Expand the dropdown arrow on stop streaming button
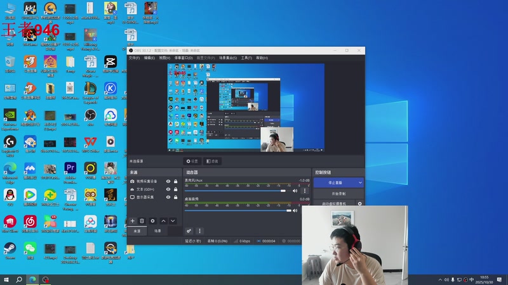Image resolution: width=508 pixels, height=285 pixels. coord(360,182)
